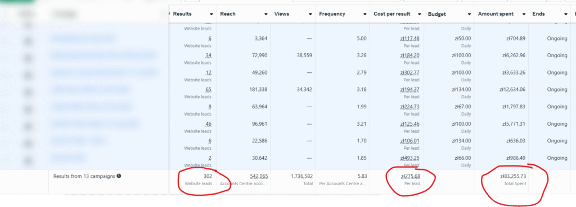Open the Frequency column dropdown arrow
The height and width of the screenshot is (207, 576).
pyautogui.click(x=364, y=14)
